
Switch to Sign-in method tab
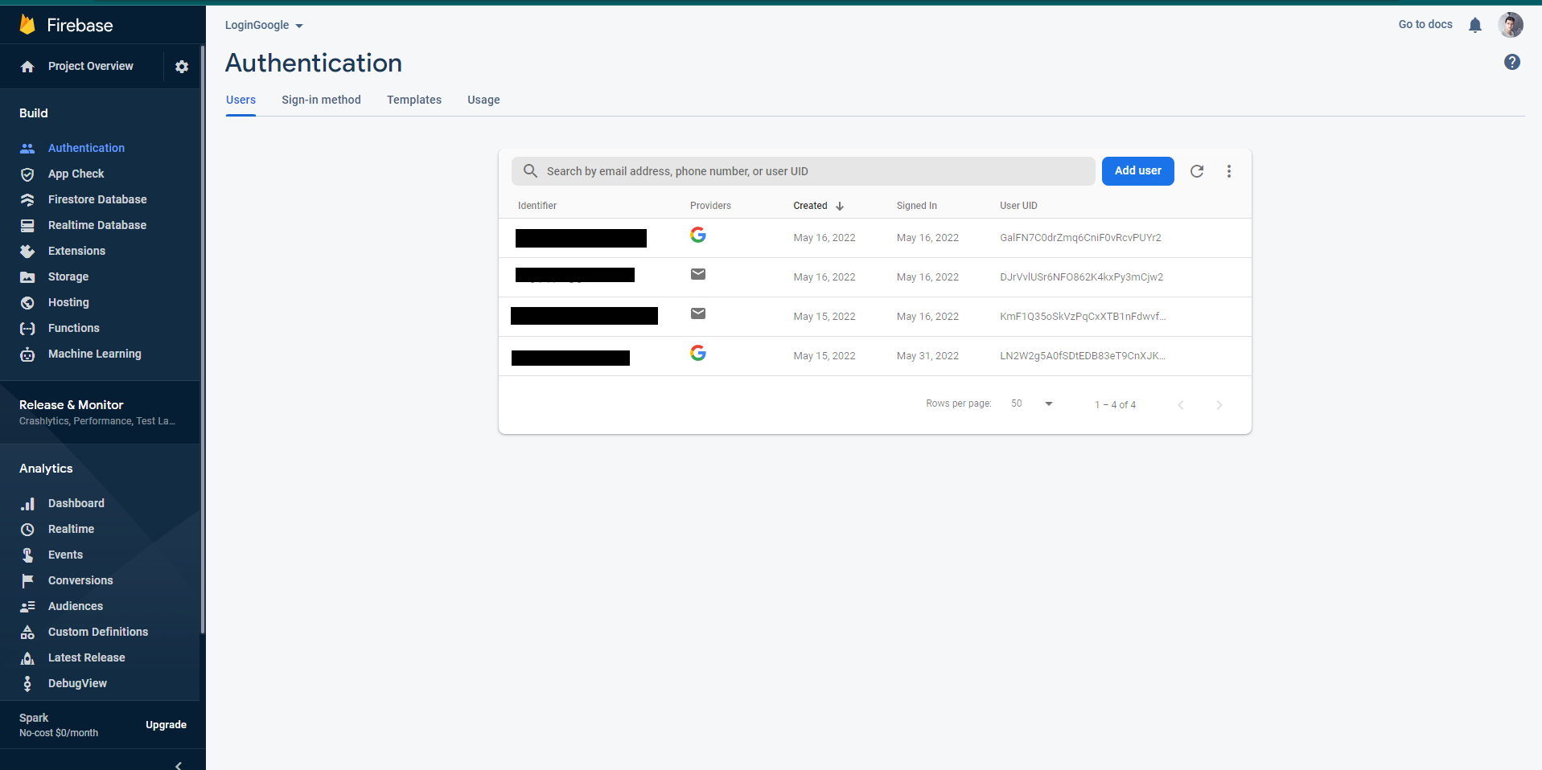pos(321,100)
